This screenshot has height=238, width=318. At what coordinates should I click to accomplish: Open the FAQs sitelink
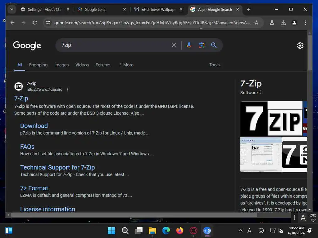pos(27,147)
